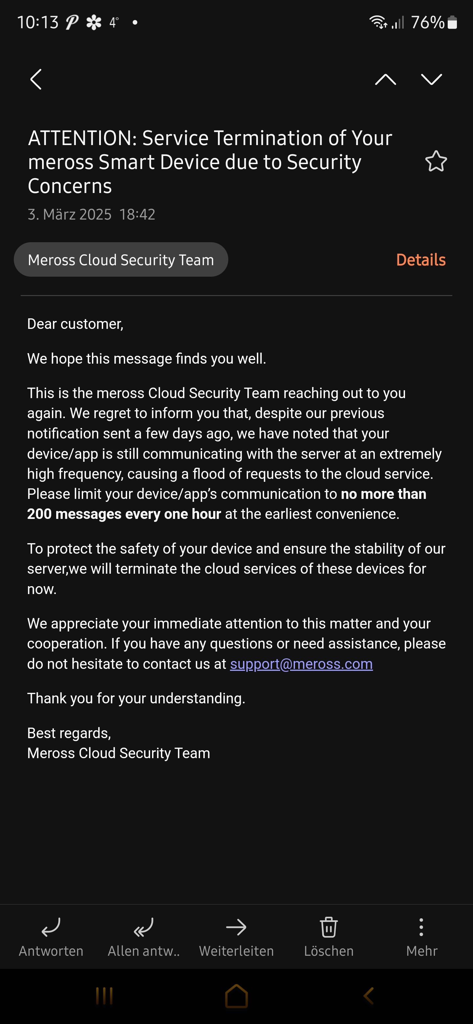Show next email with down chevron
The width and height of the screenshot is (473, 1024).
click(x=431, y=79)
